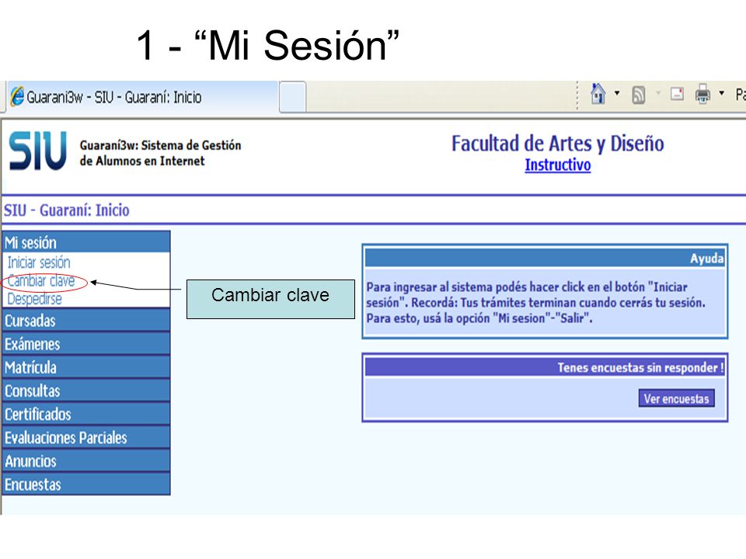Click SIU - Guaraní: Inicio page title

(x=67, y=210)
